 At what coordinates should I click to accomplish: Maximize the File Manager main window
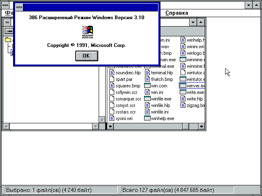pos(257,5)
